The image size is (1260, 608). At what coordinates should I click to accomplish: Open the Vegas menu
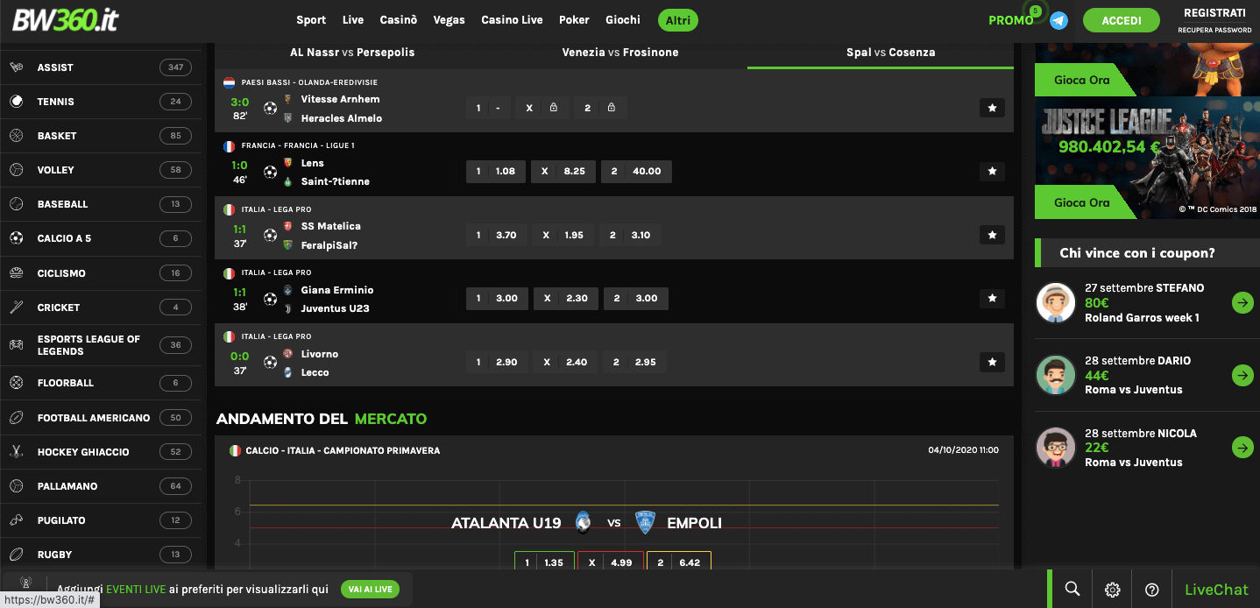click(x=449, y=20)
